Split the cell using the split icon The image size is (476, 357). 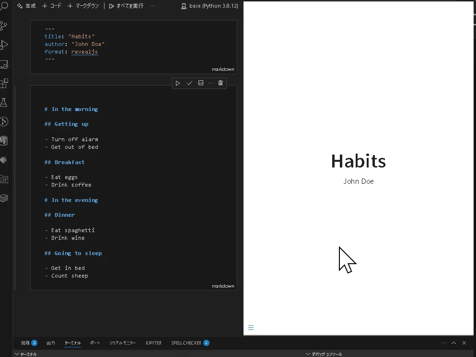click(201, 83)
